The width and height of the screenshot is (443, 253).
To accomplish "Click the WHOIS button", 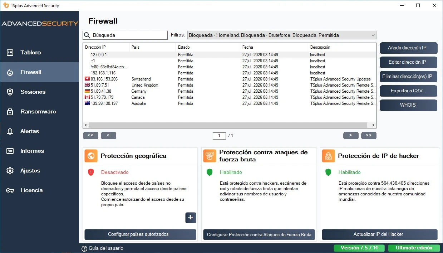I will tap(408, 105).
